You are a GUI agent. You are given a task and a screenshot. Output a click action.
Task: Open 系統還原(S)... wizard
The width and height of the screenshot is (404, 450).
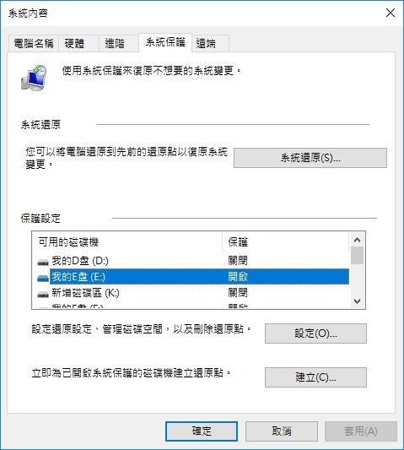click(x=310, y=158)
